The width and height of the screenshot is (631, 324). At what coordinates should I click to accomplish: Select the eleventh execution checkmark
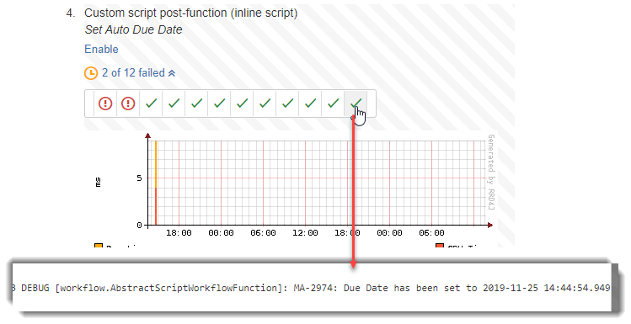pos(333,104)
